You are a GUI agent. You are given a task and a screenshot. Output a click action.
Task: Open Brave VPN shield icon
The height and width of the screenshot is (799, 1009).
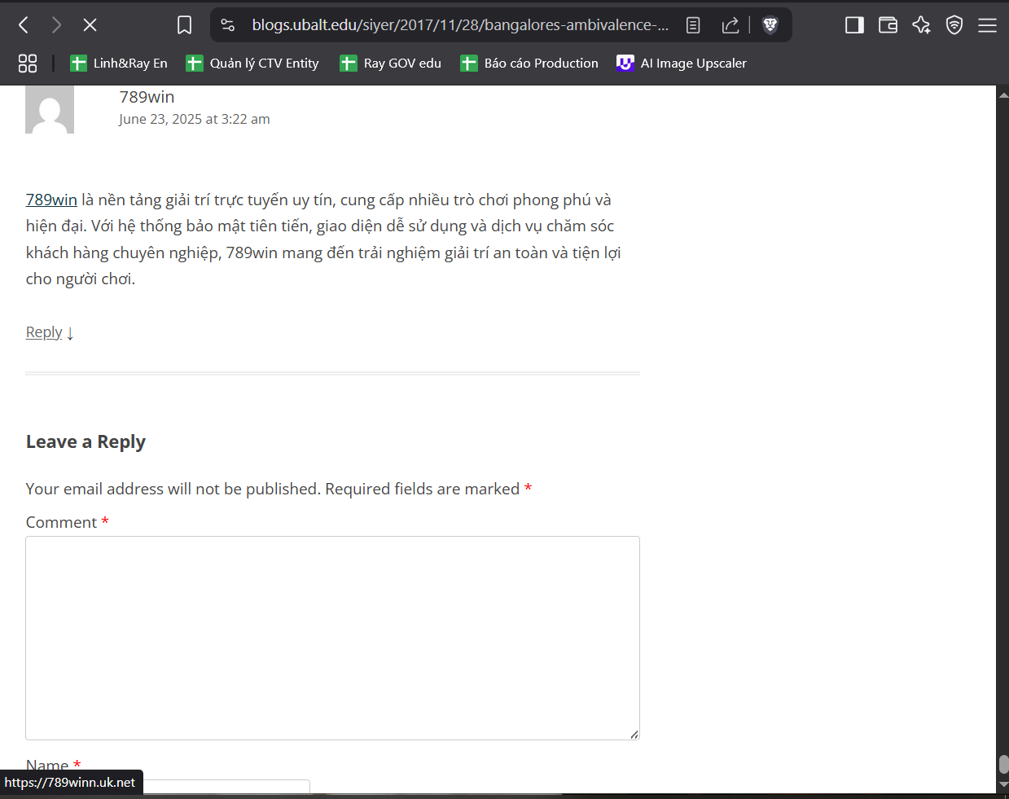954,25
